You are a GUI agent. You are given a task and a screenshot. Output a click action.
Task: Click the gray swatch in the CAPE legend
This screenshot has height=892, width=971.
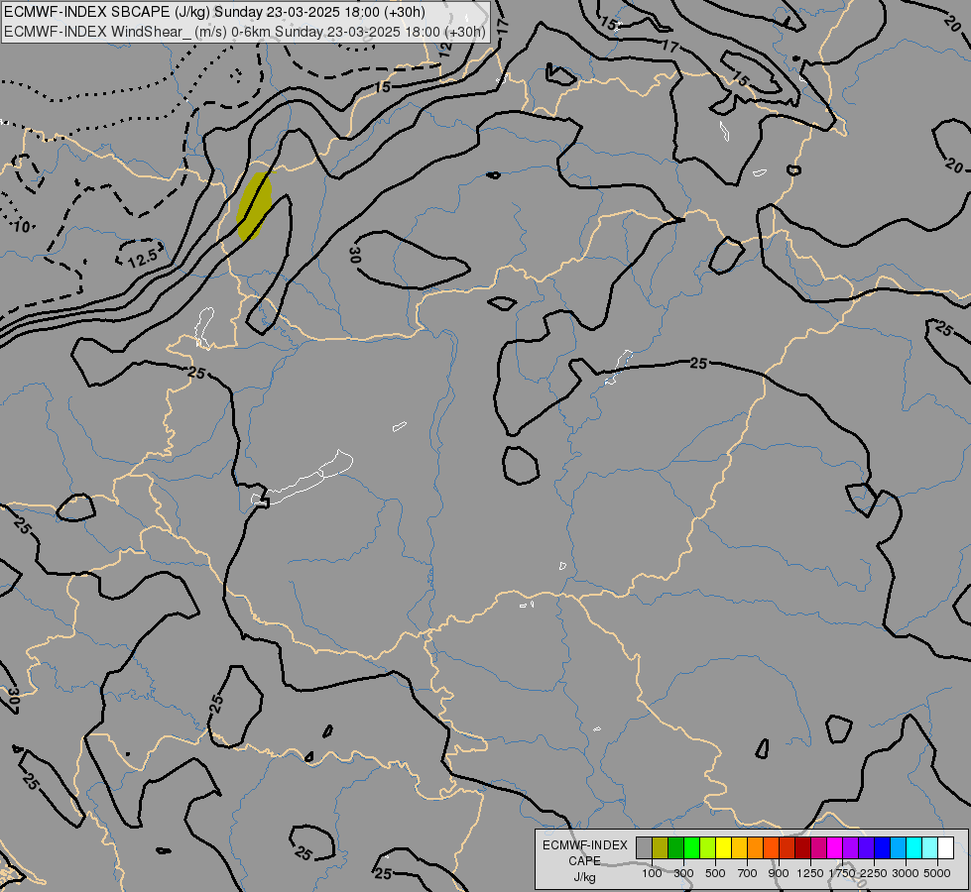point(645,848)
